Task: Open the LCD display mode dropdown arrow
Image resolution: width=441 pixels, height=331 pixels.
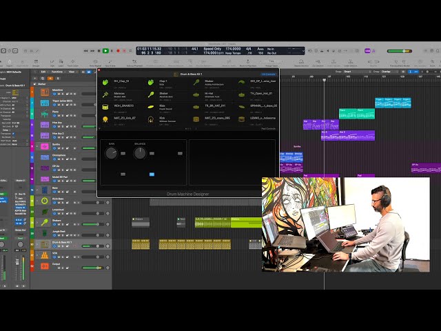Action: [303, 51]
